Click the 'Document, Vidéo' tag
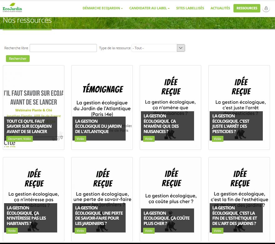Screen dimensions: 275x244 pos(19,139)
